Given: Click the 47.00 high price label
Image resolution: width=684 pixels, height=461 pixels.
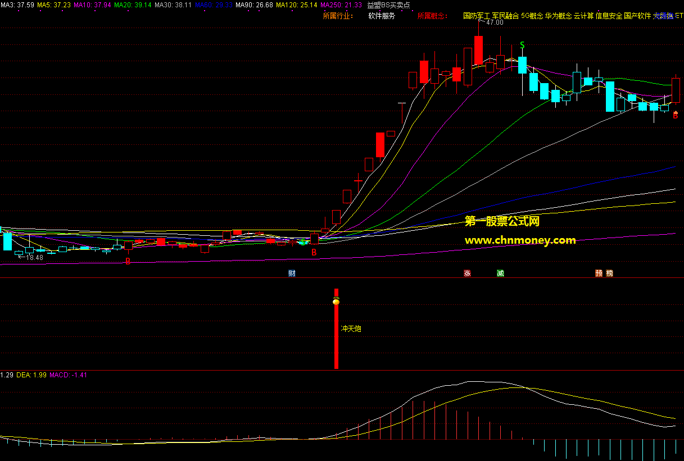Looking at the screenshot, I should [x=495, y=22].
